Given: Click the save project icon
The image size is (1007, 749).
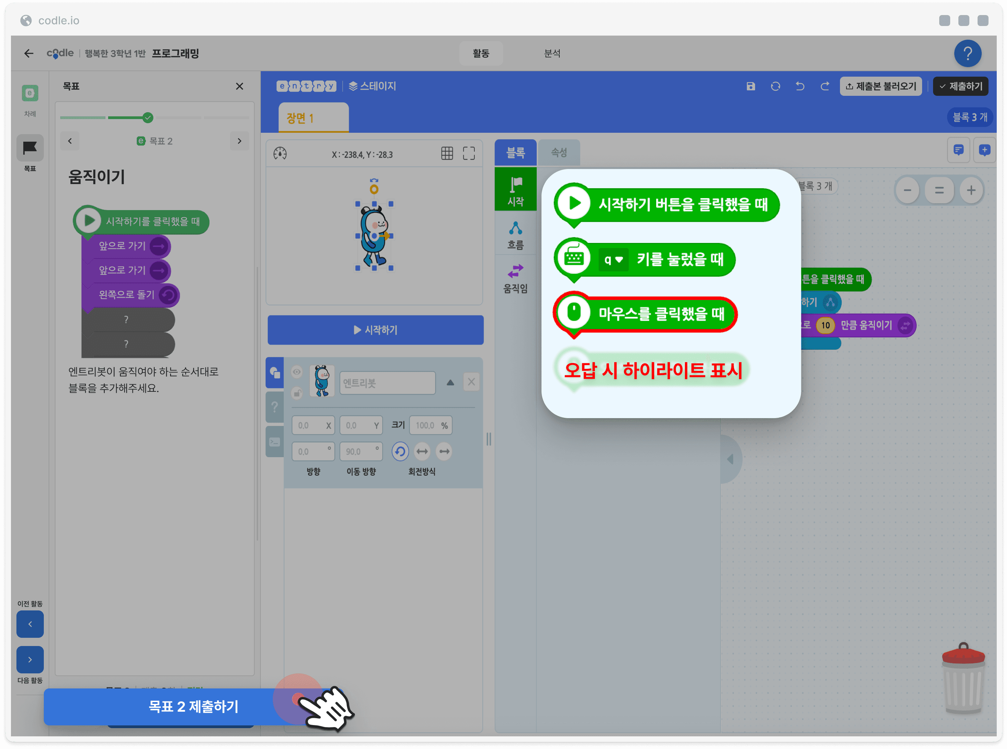Looking at the screenshot, I should (750, 86).
